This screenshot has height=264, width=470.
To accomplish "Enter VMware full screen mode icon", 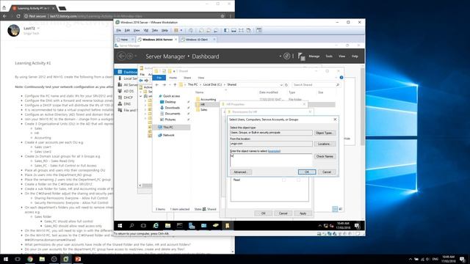I will point(241,30).
